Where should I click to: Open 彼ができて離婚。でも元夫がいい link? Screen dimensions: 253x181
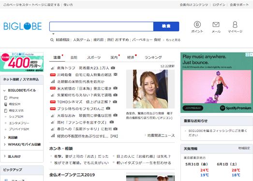pos(81,163)
